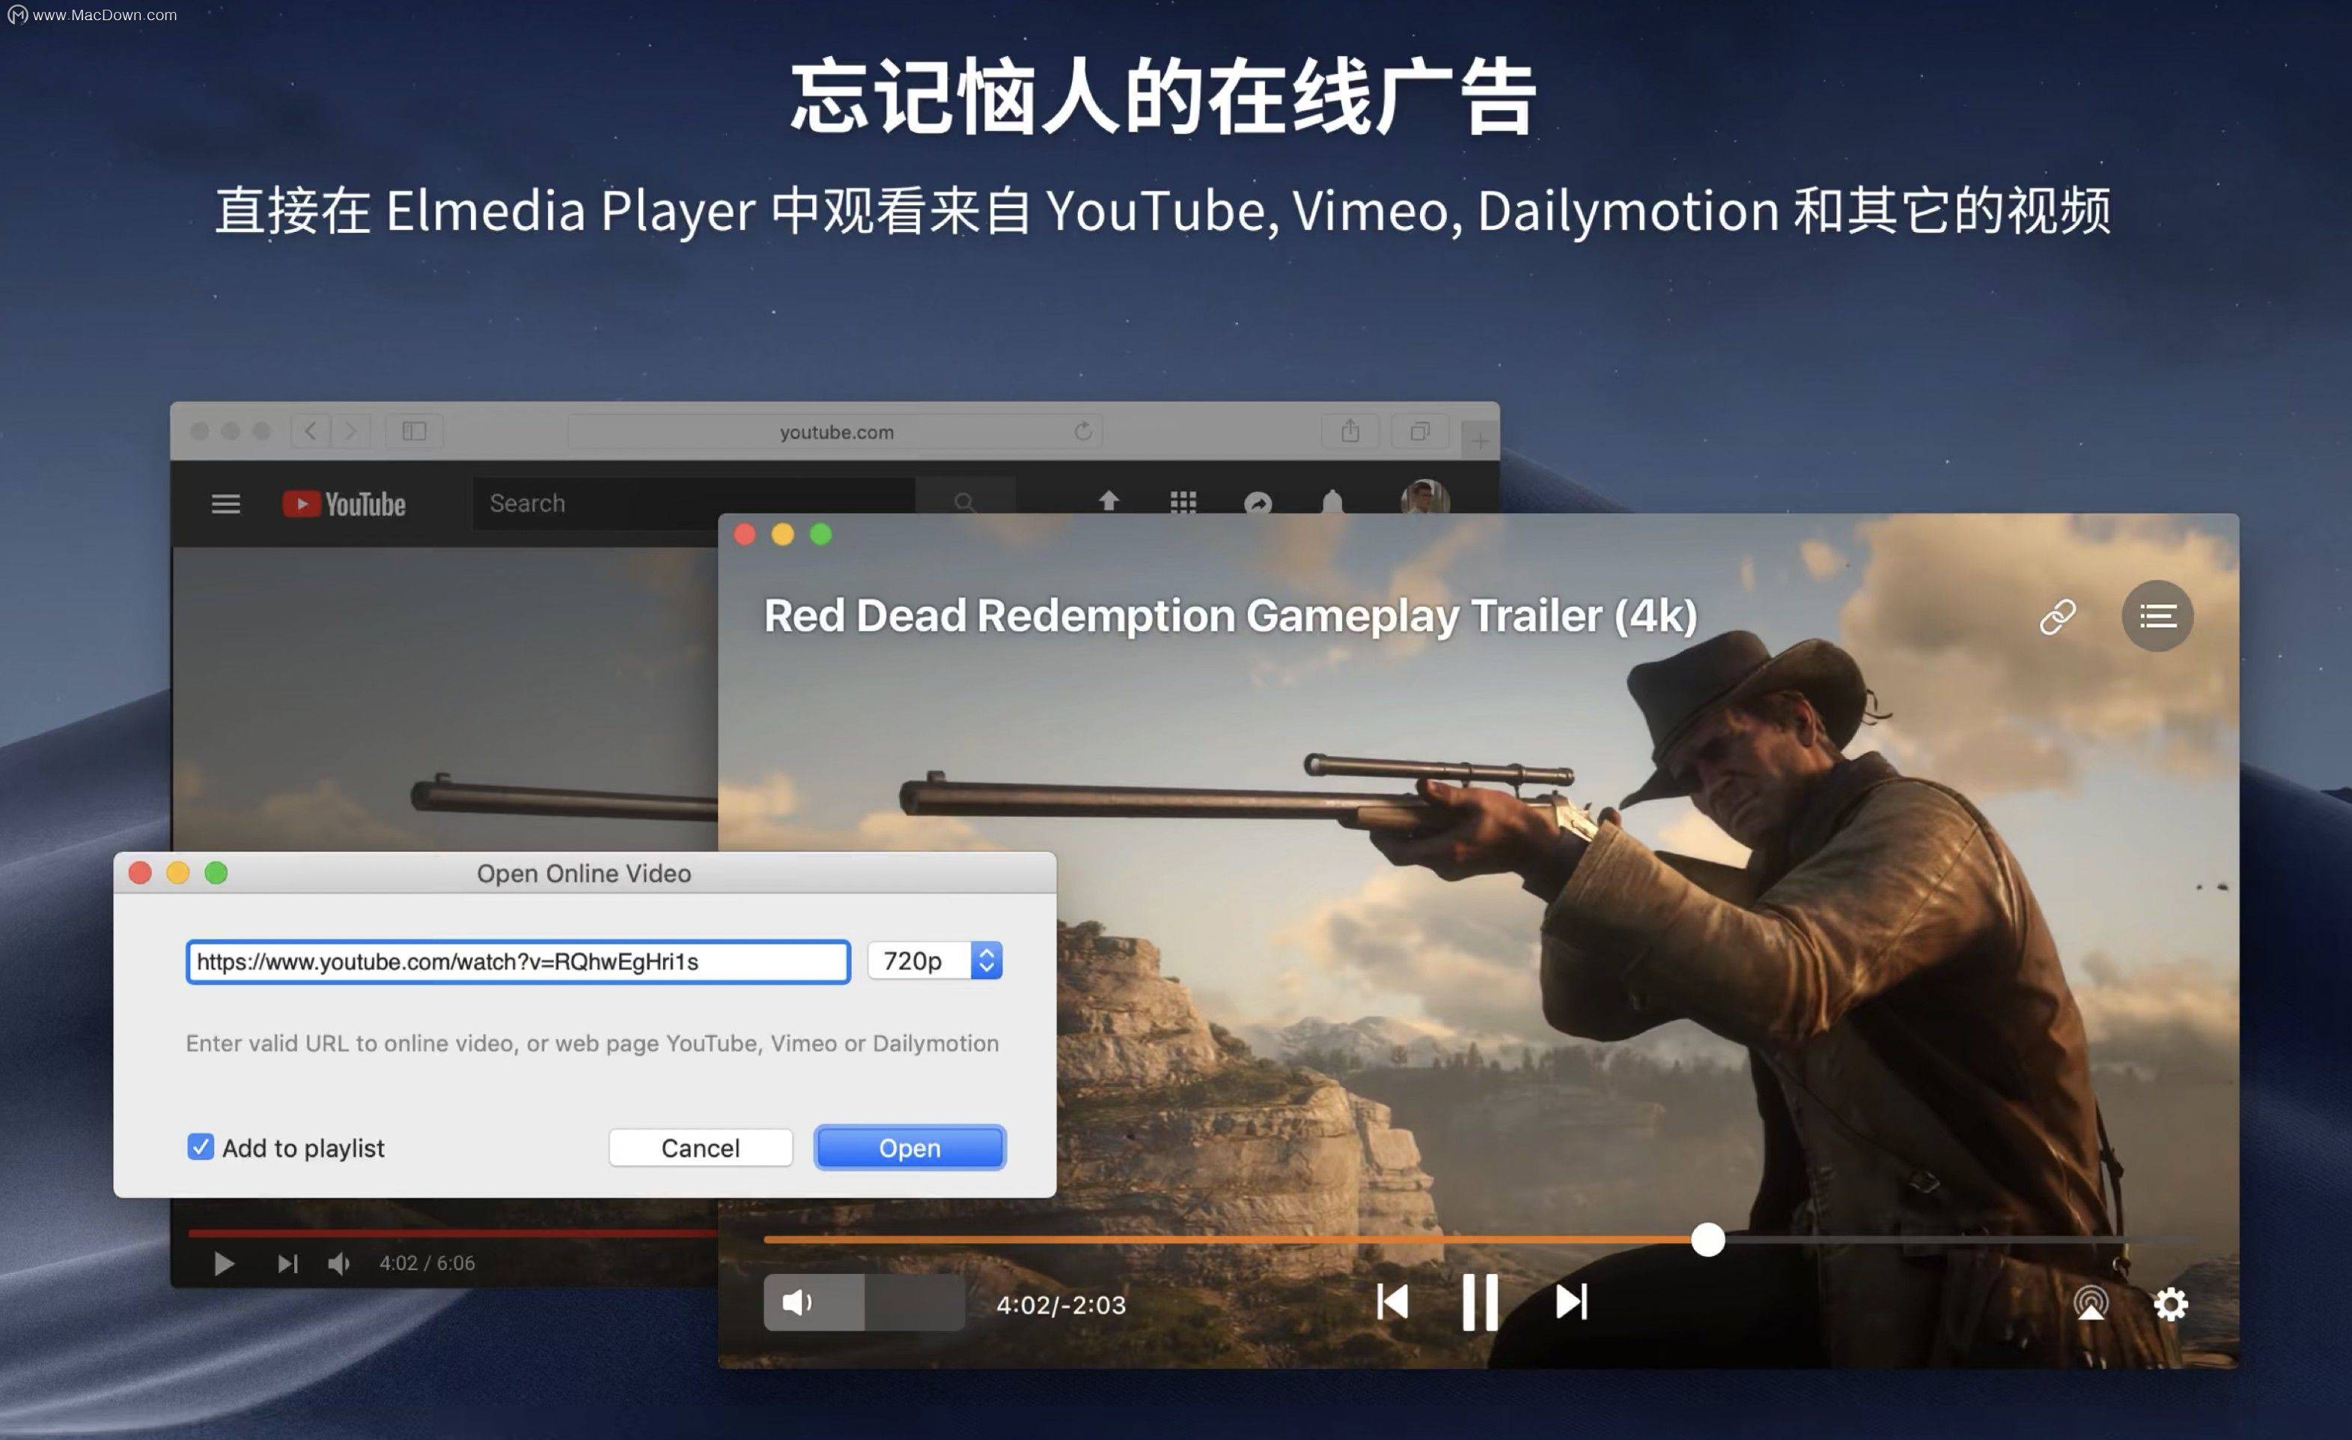The image size is (2352, 1440).
Task: Open the YouTube apps grid icon
Action: tap(1183, 502)
